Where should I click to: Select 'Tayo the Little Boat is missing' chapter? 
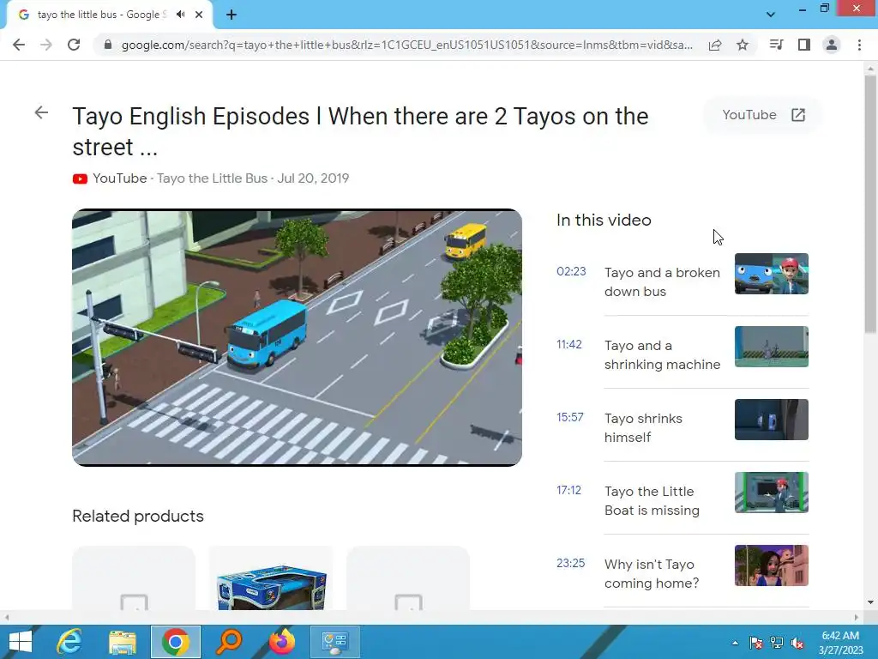[x=652, y=500]
